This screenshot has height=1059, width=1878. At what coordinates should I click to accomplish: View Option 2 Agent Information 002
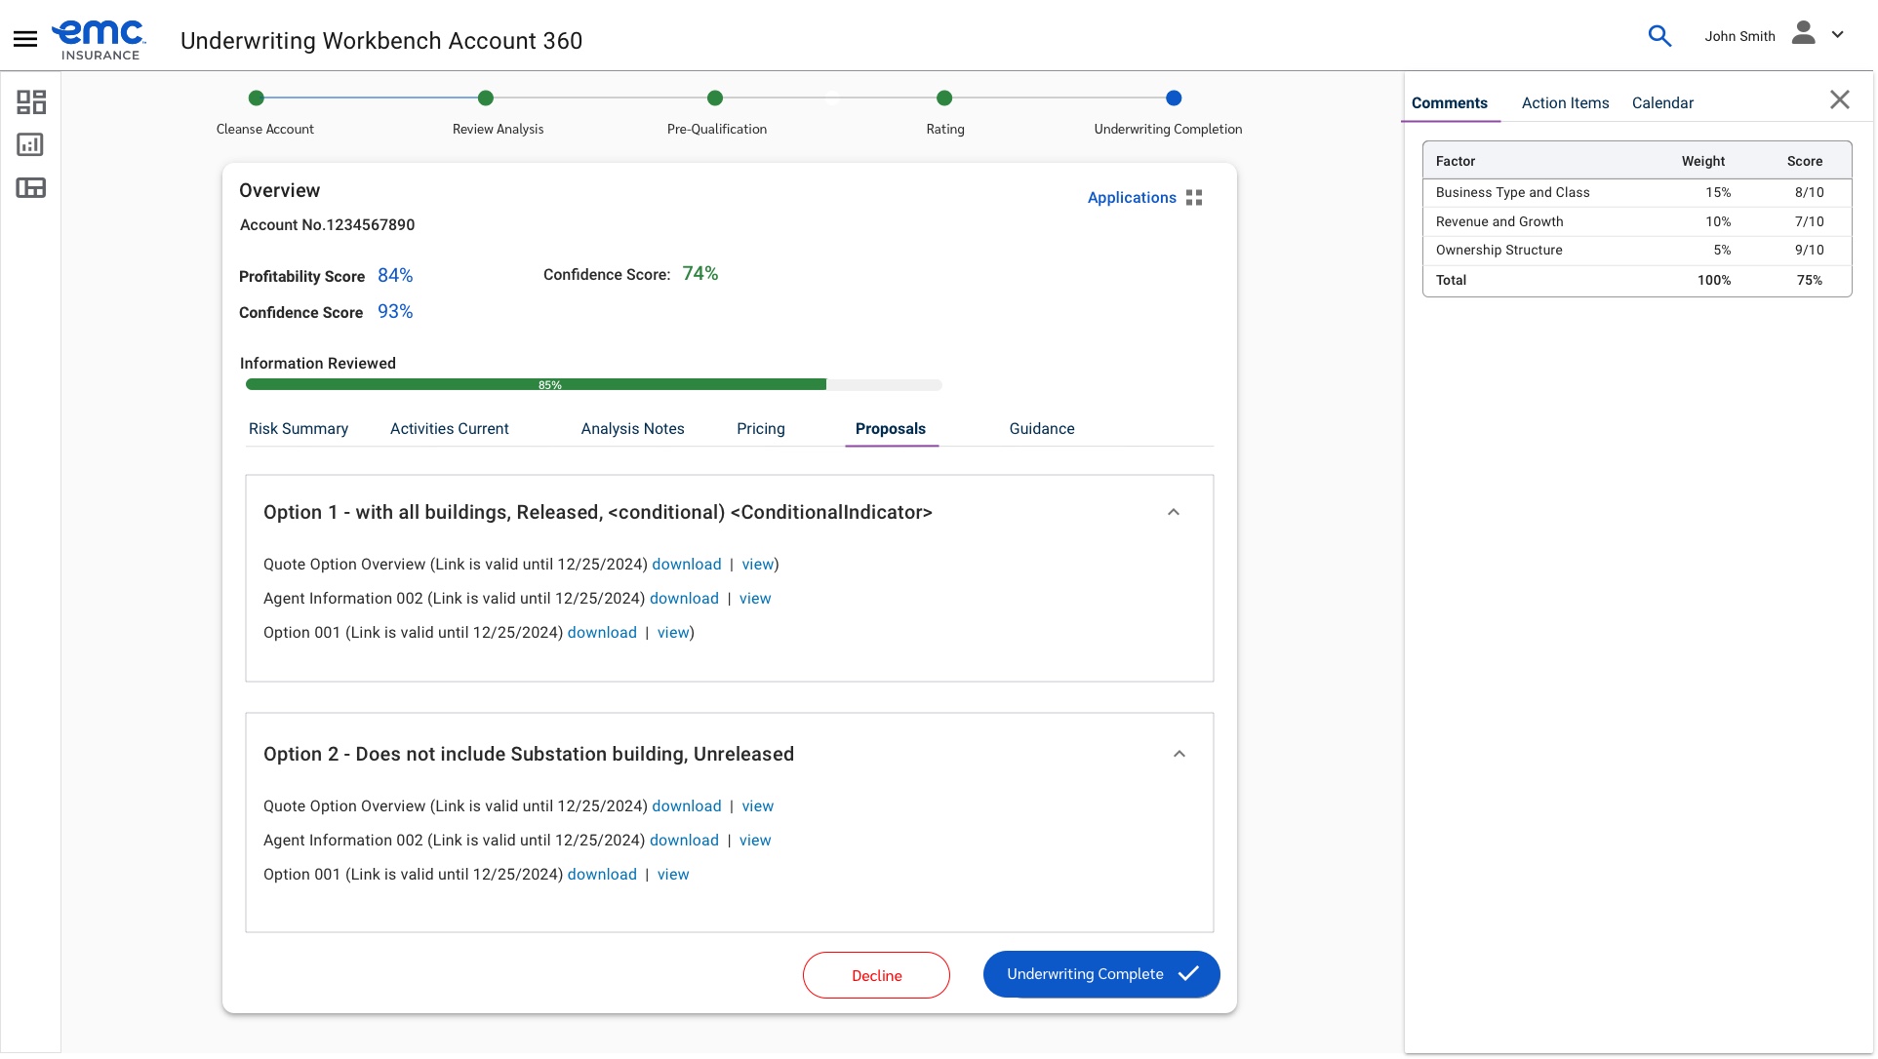(x=755, y=841)
